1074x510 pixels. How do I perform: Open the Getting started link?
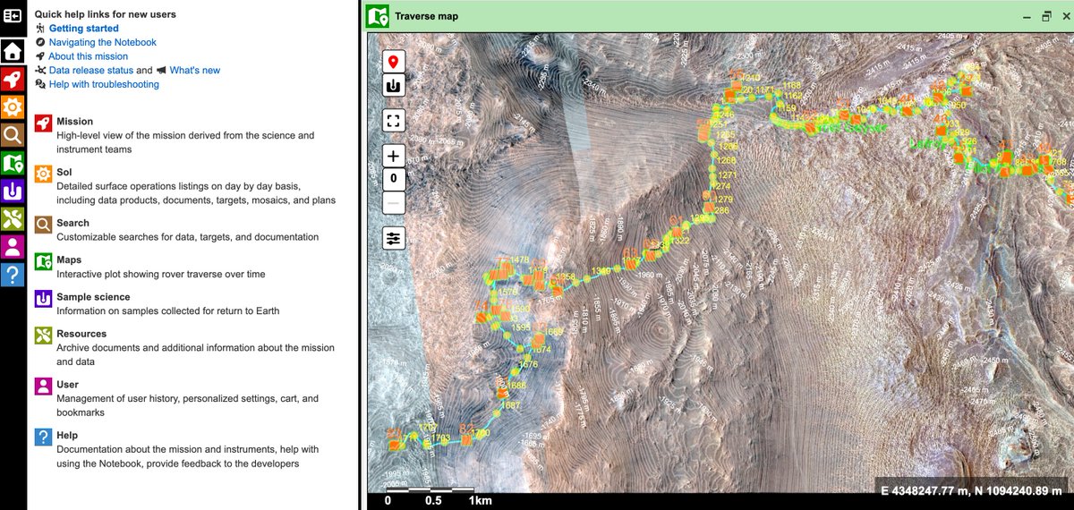click(84, 29)
